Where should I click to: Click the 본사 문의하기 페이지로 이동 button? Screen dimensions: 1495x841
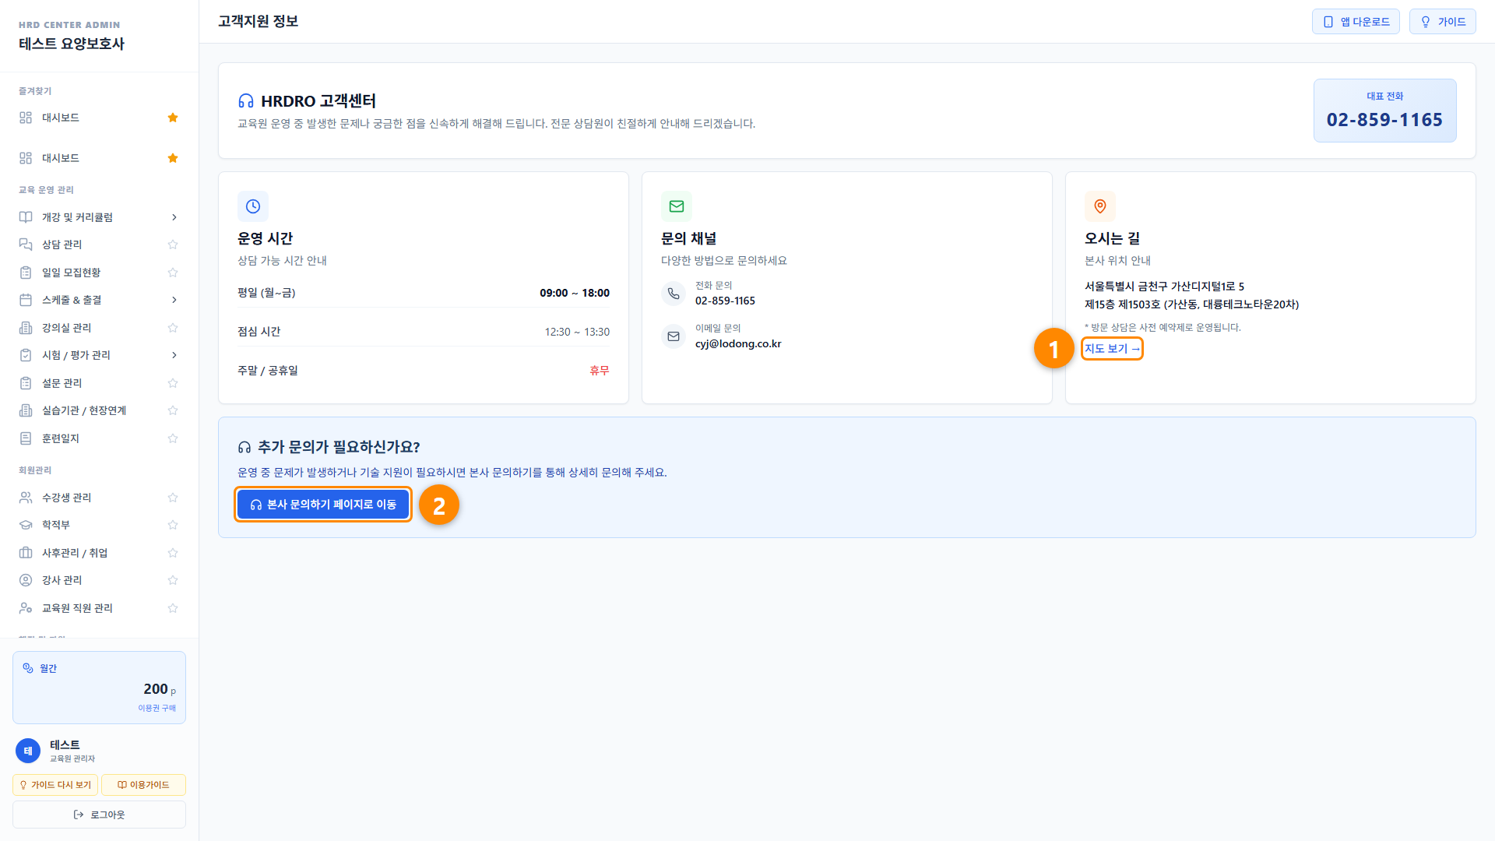click(x=323, y=505)
